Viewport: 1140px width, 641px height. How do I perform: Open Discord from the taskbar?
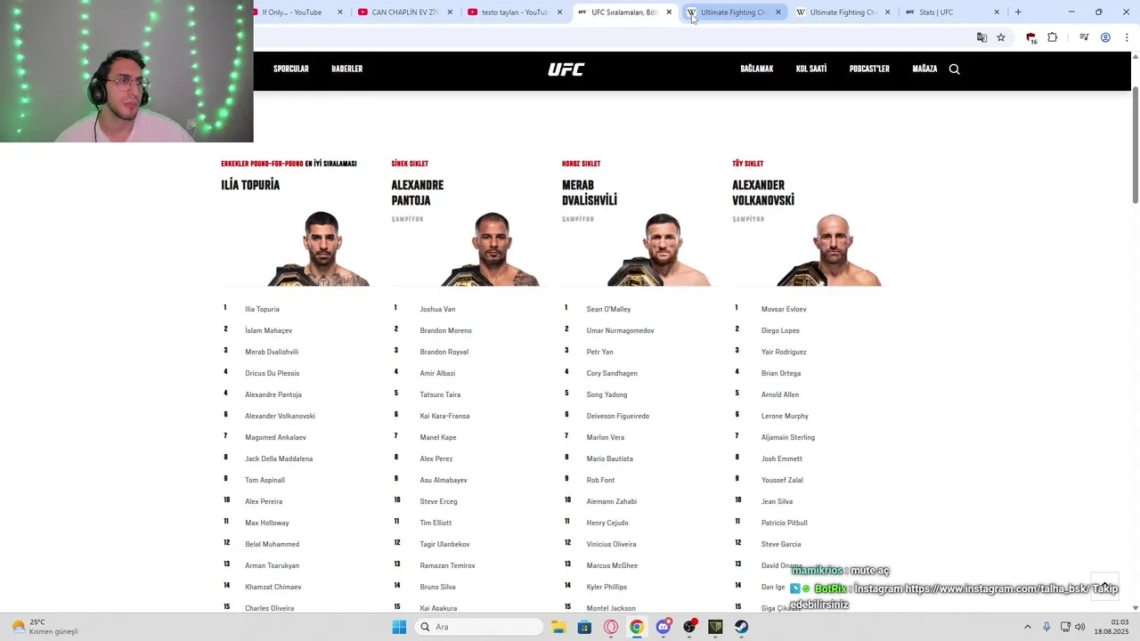coord(663,627)
